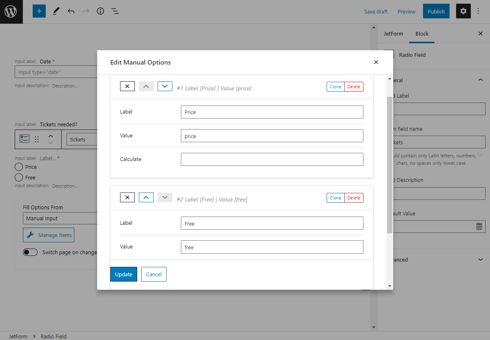
Task: Click the Update button in the modal
Action: click(x=123, y=274)
